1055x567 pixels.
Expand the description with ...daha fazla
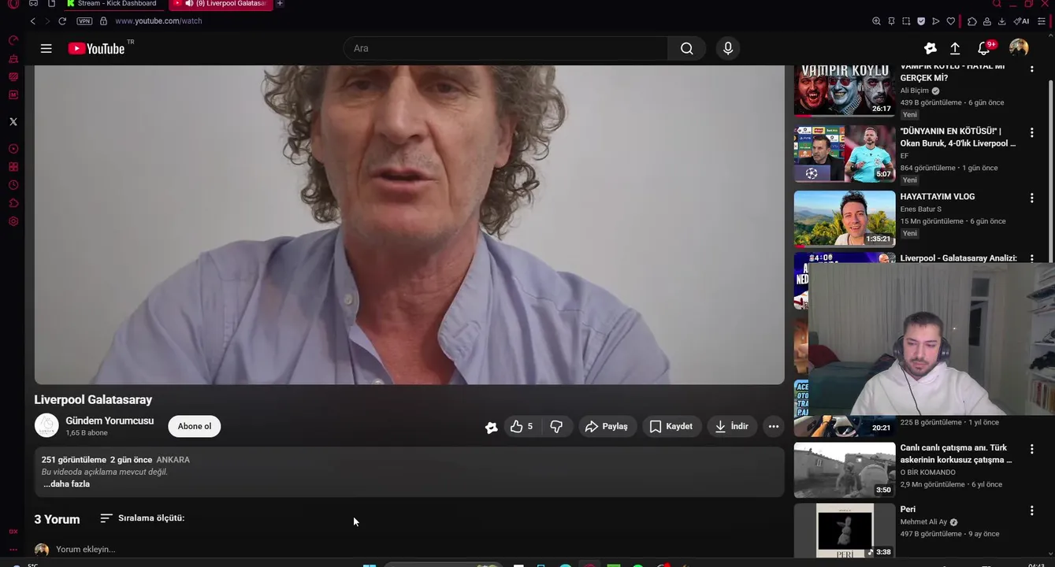(66, 484)
